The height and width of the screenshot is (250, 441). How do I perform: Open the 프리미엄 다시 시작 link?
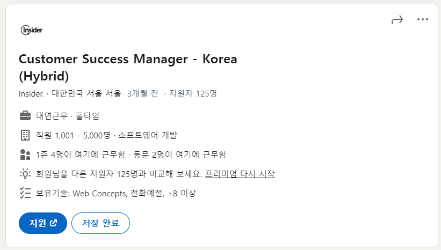point(240,174)
